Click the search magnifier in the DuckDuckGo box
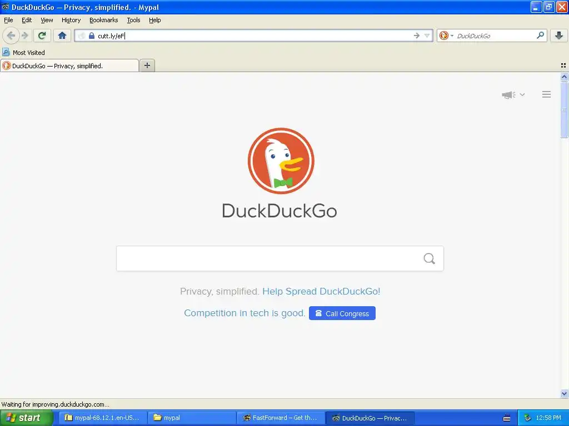The image size is (569, 426). (430, 258)
